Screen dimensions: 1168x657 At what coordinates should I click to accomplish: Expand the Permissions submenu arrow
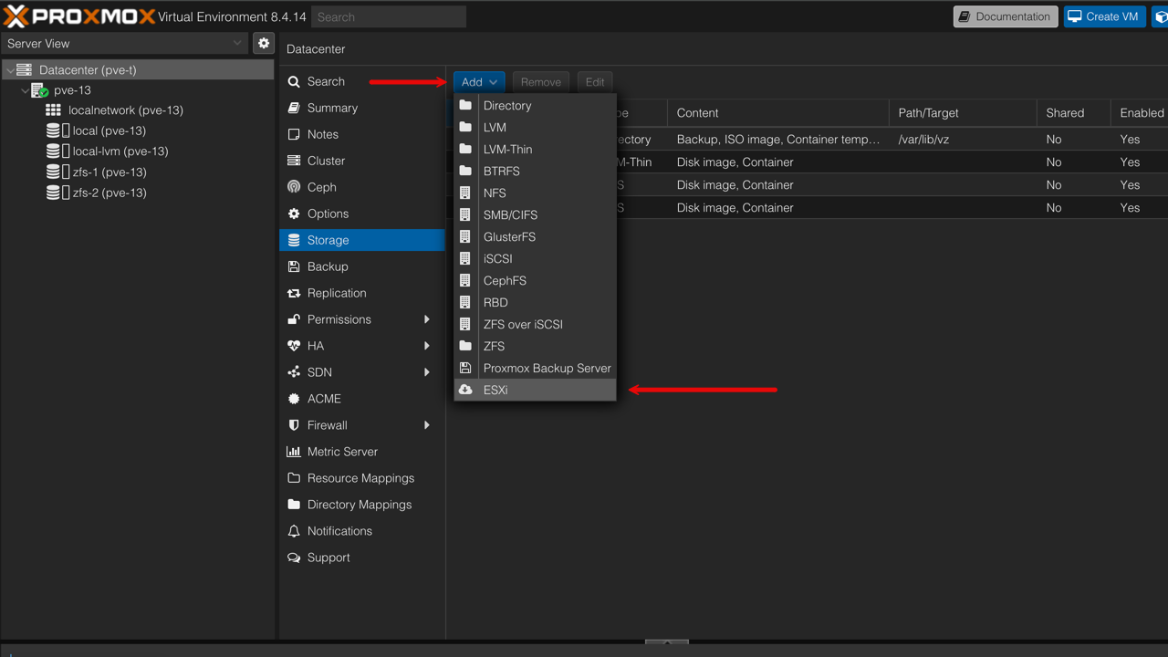click(426, 319)
